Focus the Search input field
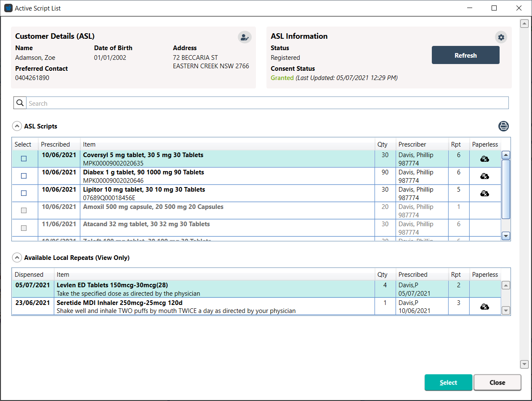Image resolution: width=532 pixels, height=401 pixels. [x=268, y=103]
